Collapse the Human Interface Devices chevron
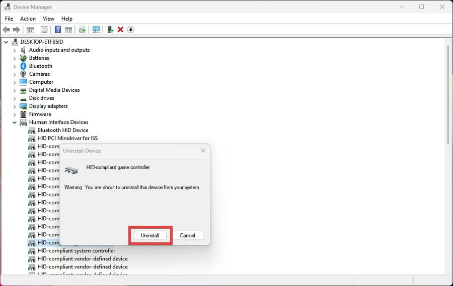The image size is (453, 286). click(15, 122)
